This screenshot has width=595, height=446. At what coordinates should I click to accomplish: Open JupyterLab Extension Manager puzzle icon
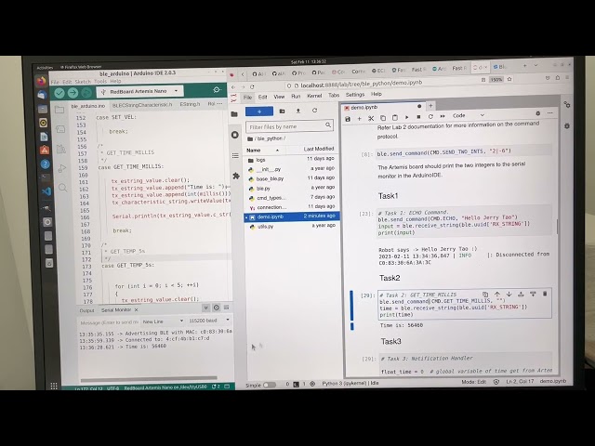coord(236,176)
